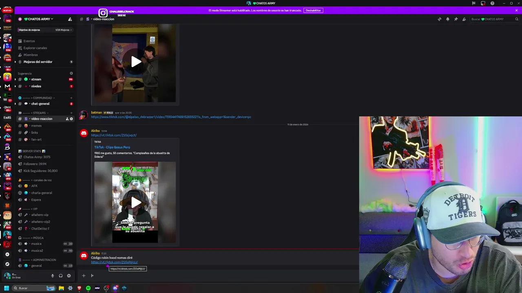This screenshot has width=522, height=293.
Task: Join the musica2 voice channel
Action: pos(45,251)
